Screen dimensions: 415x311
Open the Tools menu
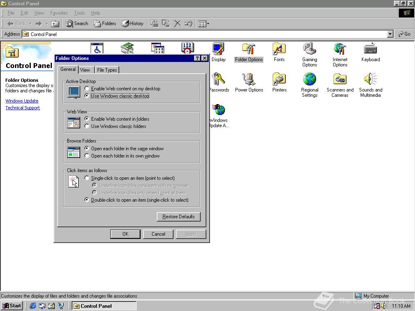(79, 13)
